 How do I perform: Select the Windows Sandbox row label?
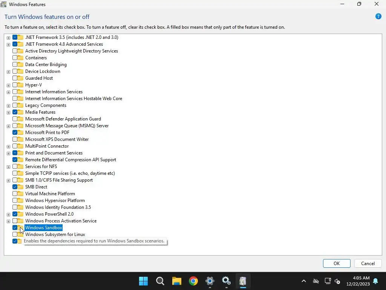(44, 228)
